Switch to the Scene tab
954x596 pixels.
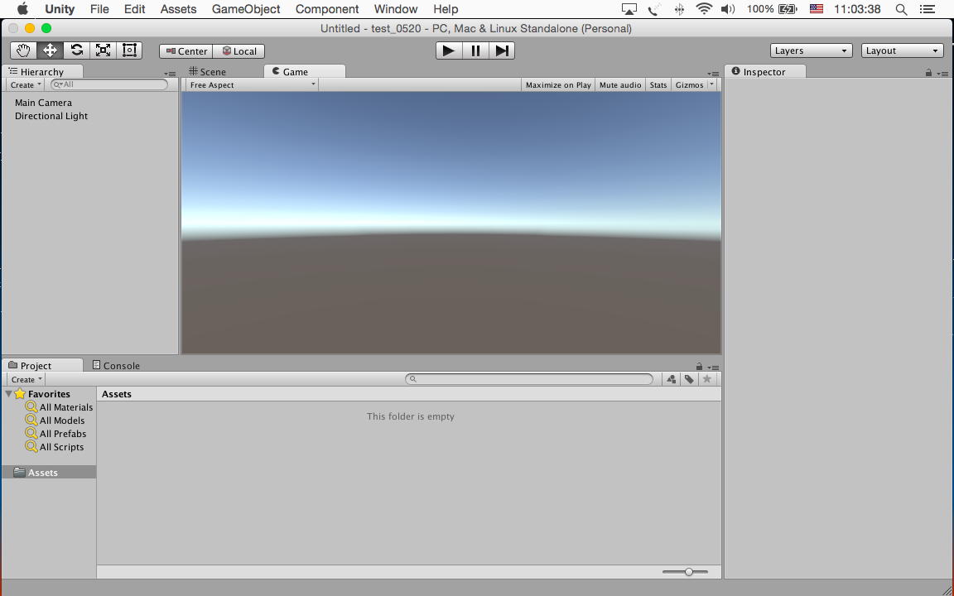point(208,72)
